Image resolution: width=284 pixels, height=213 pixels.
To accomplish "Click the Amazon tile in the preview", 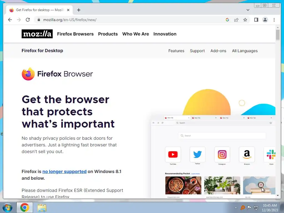I will coord(247,154).
